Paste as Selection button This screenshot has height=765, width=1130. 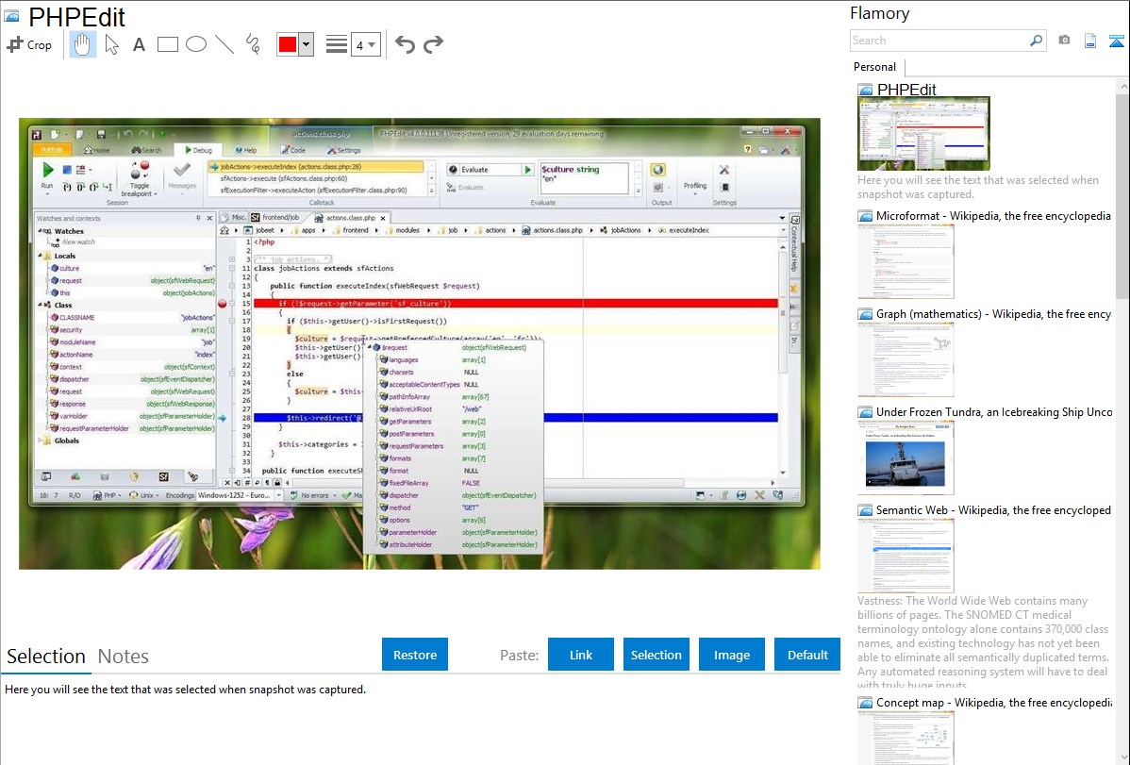point(656,655)
